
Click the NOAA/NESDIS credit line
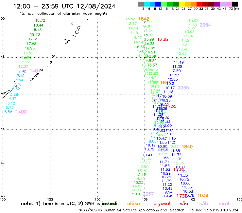(x=131, y=210)
